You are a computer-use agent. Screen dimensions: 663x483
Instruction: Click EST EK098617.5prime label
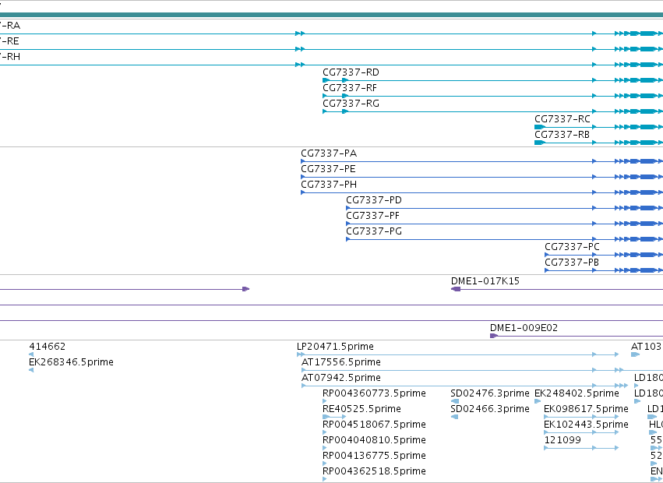click(x=586, y=410)
